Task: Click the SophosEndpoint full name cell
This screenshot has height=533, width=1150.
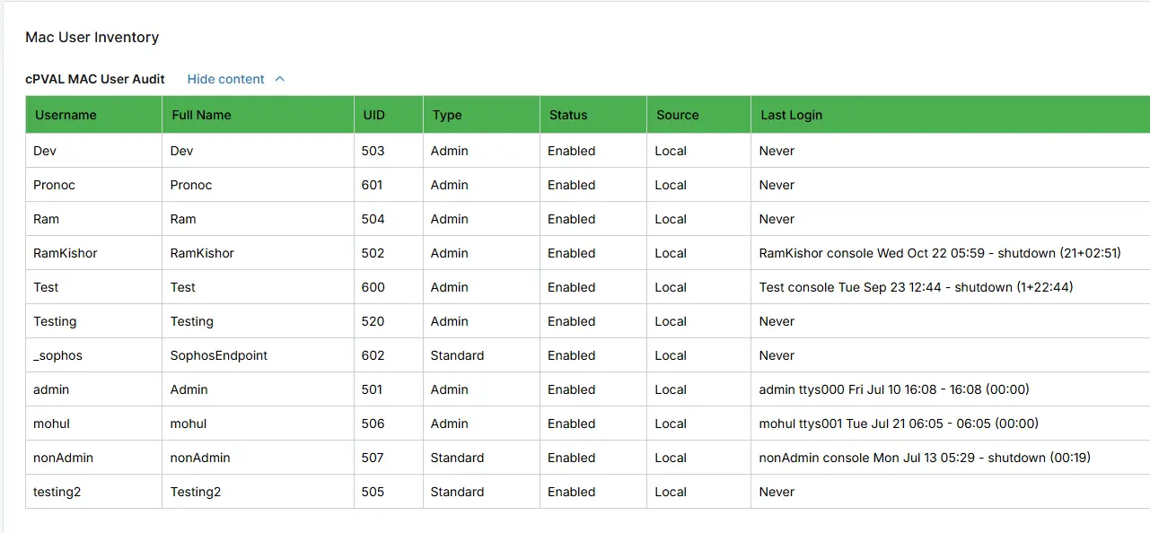Action: coord(258,355)
